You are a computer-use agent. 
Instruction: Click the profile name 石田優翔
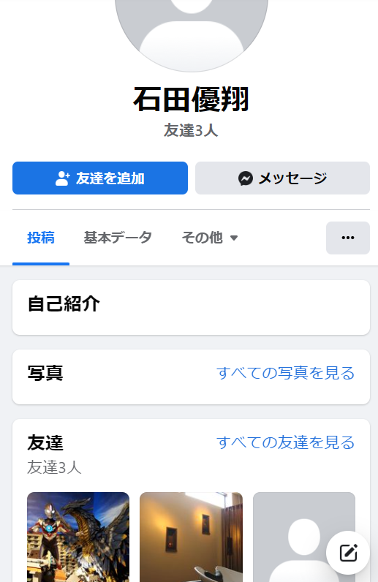(x=192, y=99)
